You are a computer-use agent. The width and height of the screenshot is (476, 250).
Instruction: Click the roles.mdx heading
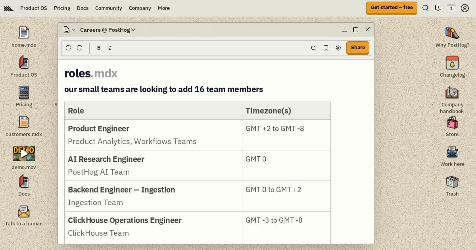pyautogui.click(x=91, y=73)
